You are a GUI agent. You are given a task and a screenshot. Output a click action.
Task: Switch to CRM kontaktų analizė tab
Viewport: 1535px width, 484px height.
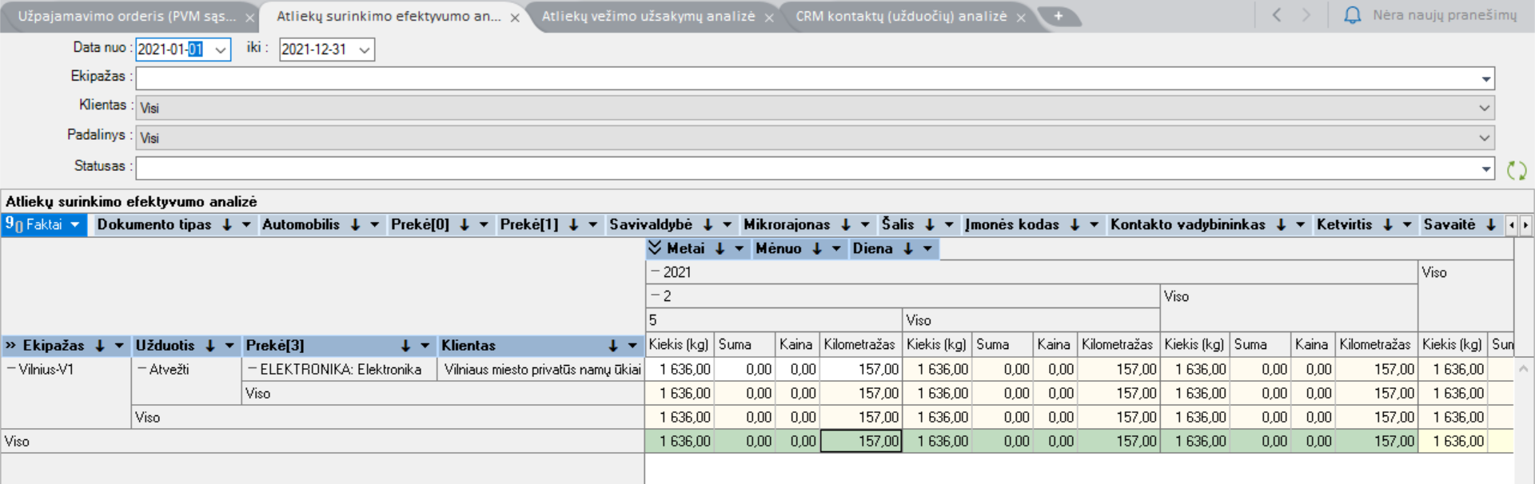[x=900, y=17]
